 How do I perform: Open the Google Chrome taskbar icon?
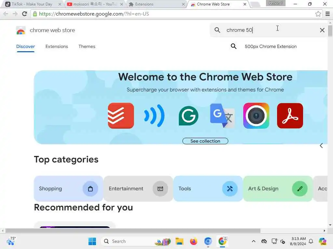222,241
